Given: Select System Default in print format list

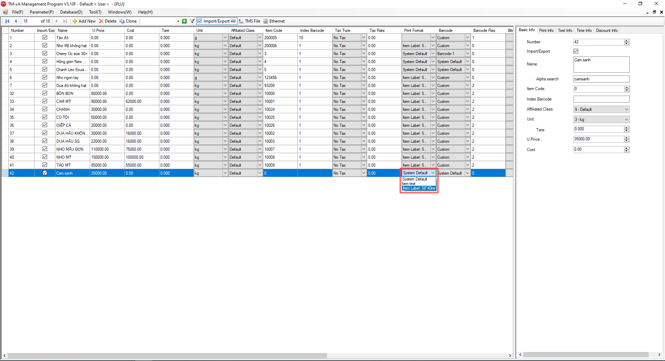Looking at the screenshot, I should [419, 179].
